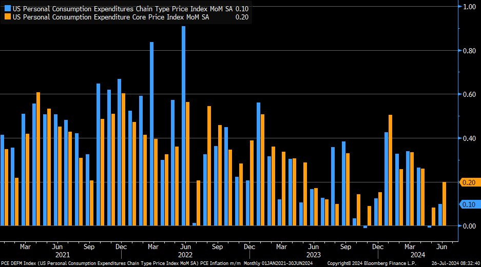Viewport: 481px width, 267px height.
Task: Select the 2021 year label on the time axis
Action: pos(62,255)
